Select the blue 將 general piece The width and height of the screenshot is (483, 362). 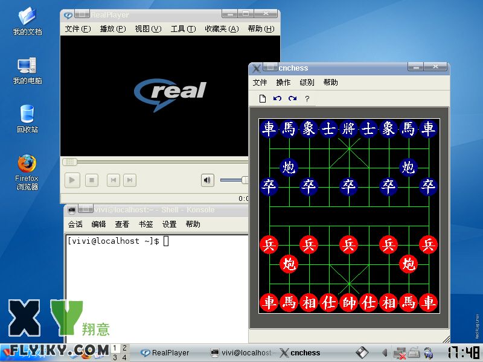pyautogui.click(x=349, y=129)
